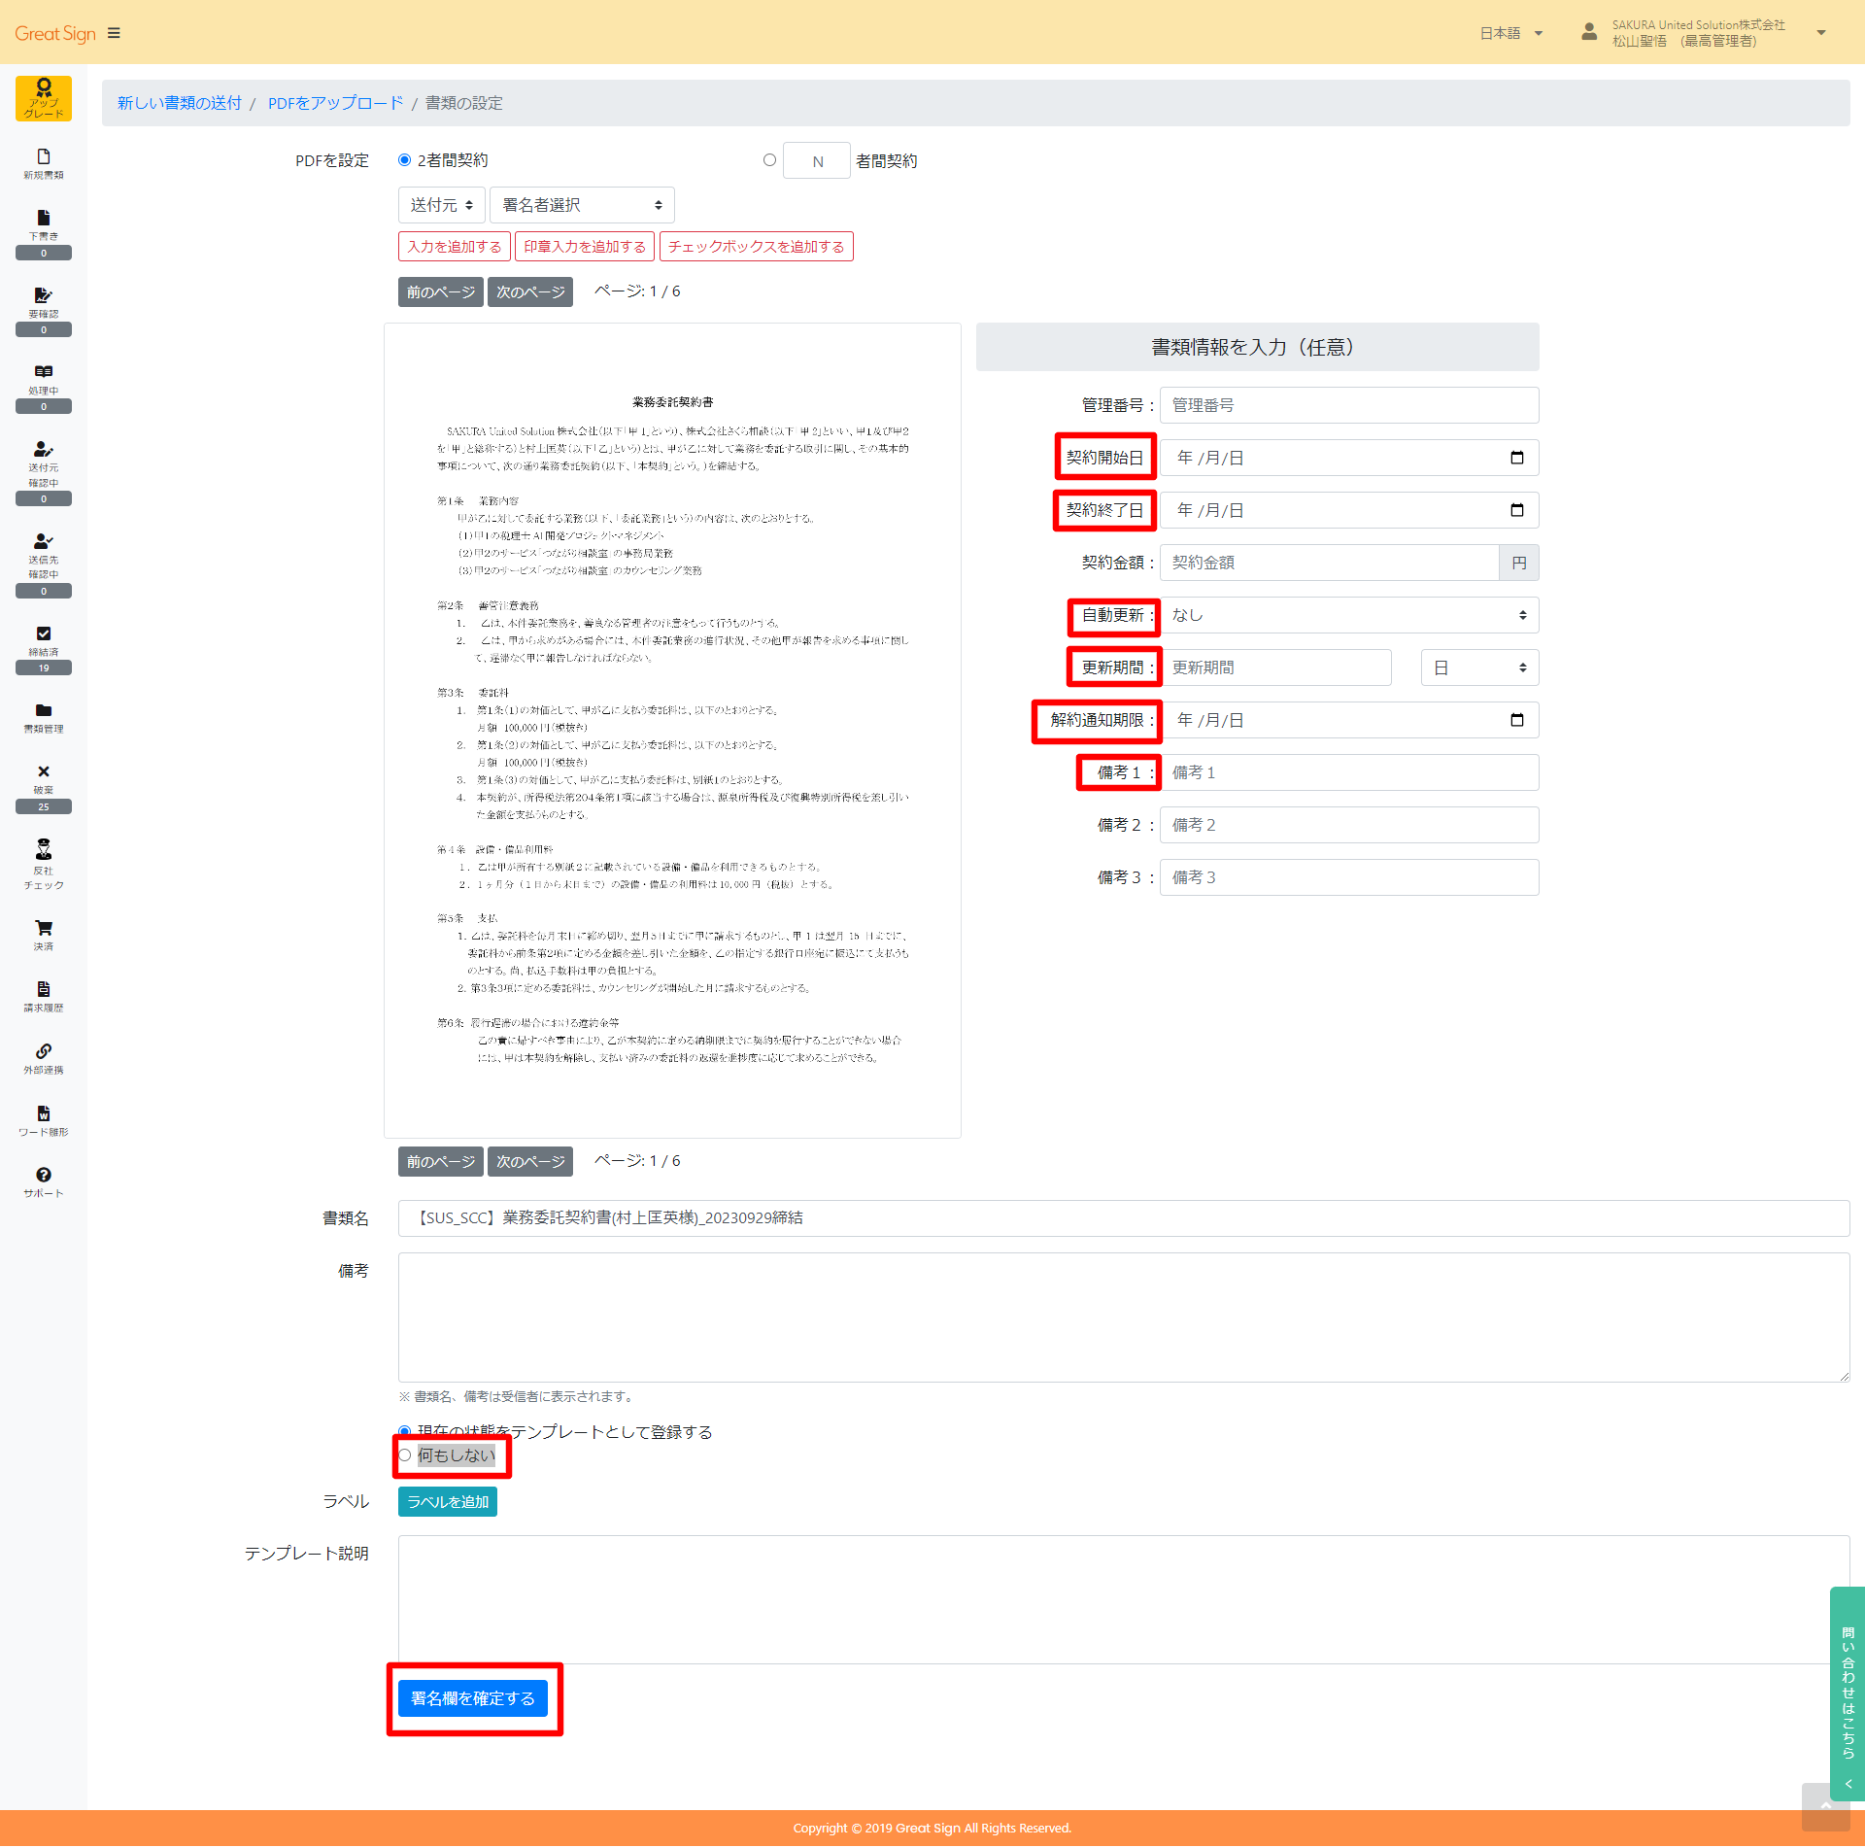Open the 決済 shopping cart icon
This screenshot has width=1865, height=1848.
click(x=44, y=934)
